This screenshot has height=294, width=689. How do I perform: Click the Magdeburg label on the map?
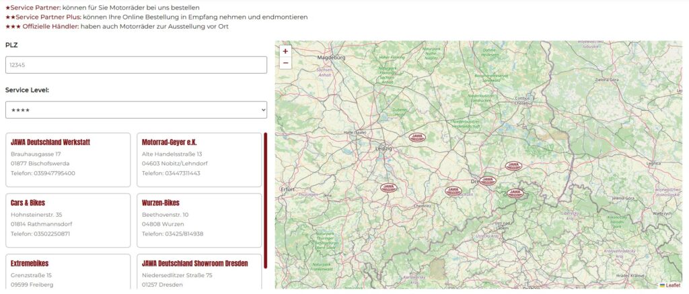click(x=330, y=58)
